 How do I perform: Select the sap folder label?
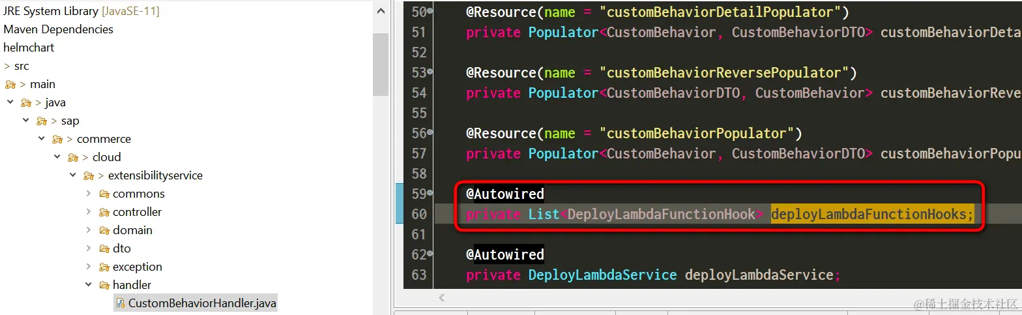[x=70, y=121]
